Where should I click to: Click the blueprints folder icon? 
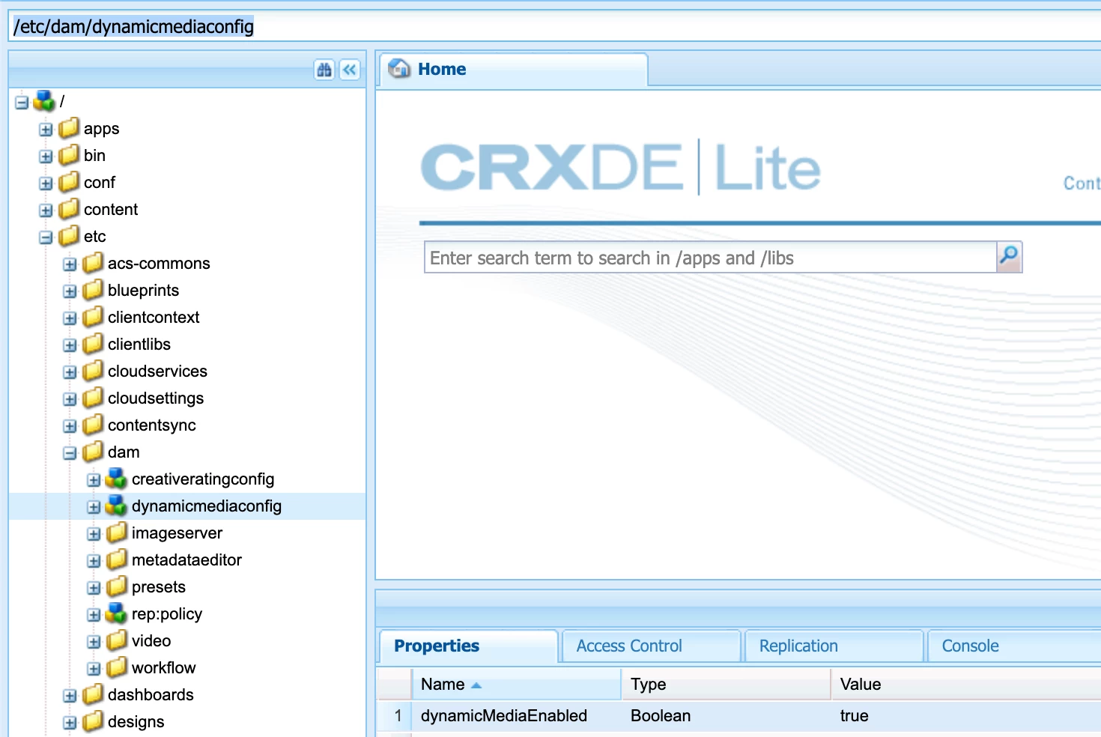[x=93, y=290]
